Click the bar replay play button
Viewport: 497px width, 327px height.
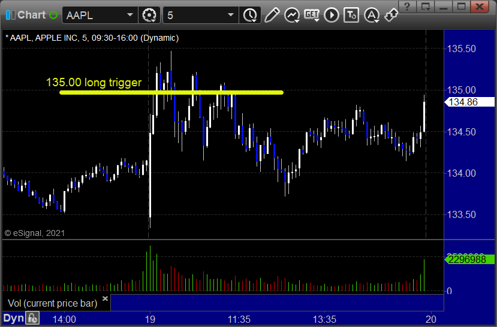(332, 15)
